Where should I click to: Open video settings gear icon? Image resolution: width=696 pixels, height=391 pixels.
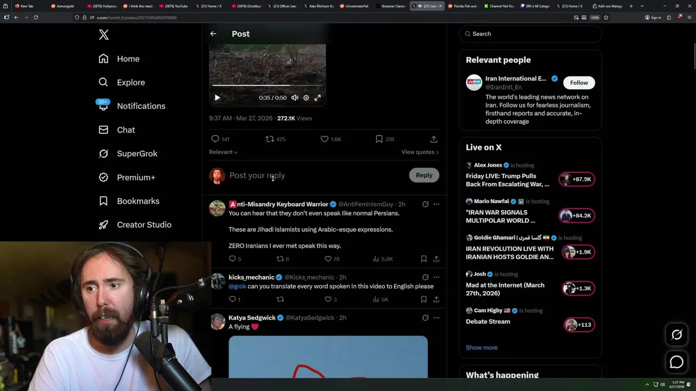306,98
